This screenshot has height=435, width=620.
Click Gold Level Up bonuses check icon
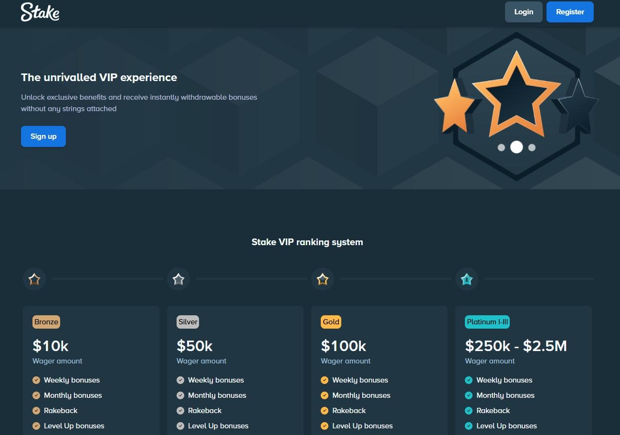[x=325, y=426]
